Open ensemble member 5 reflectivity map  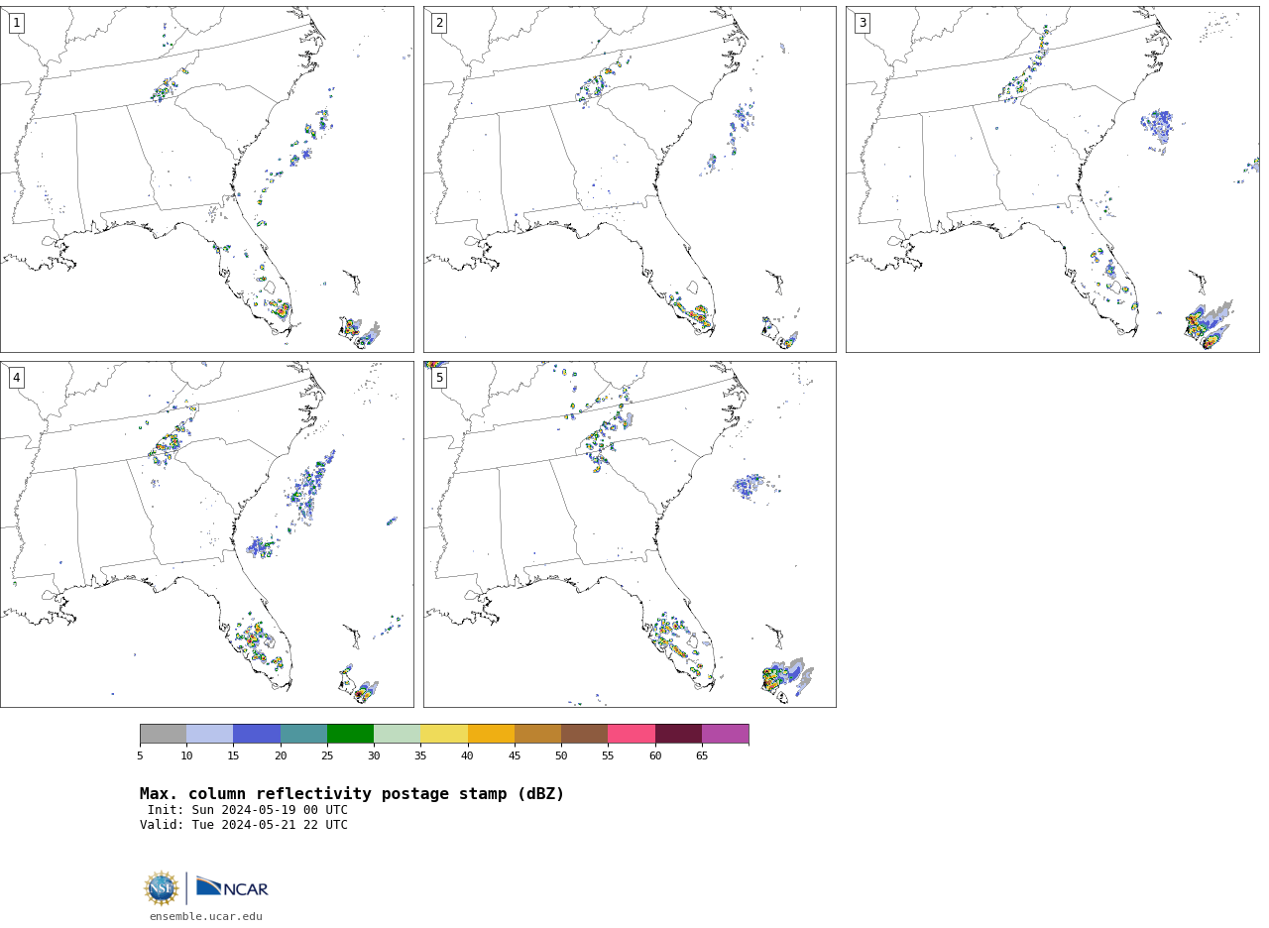tap(630, 534)
